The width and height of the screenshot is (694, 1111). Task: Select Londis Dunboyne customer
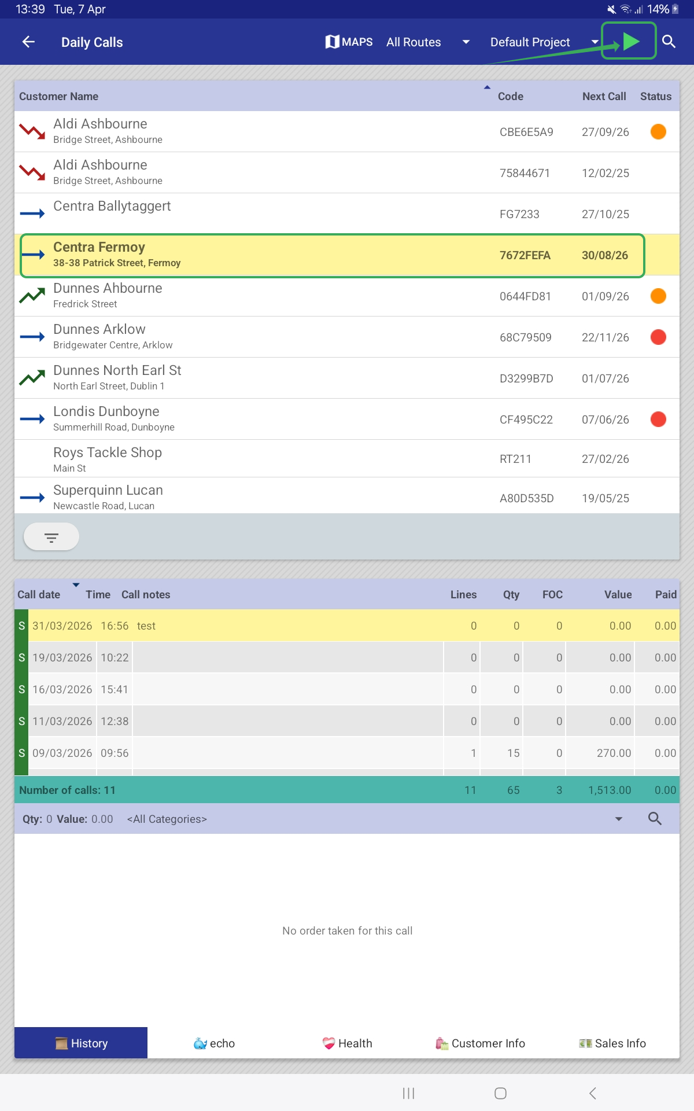tap(347, 419)
